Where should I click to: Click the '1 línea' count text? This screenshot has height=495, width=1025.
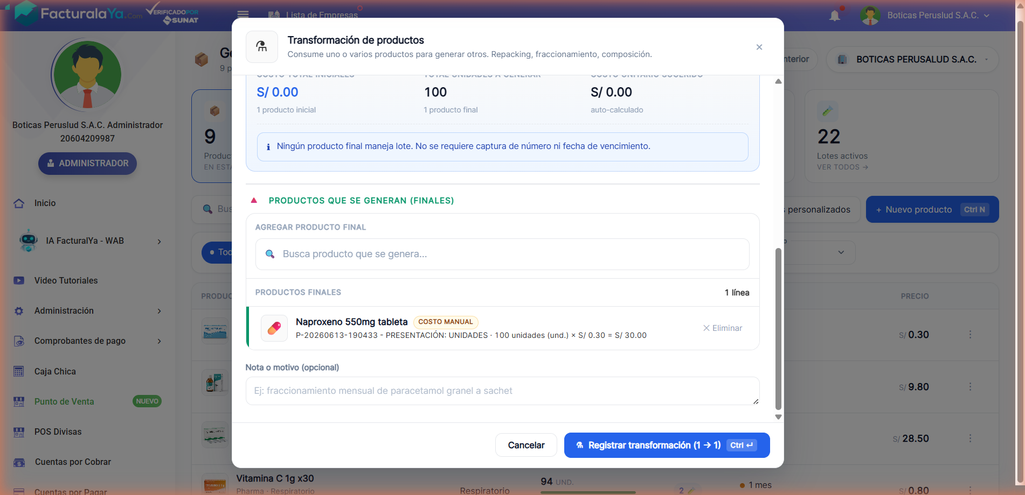737,293
